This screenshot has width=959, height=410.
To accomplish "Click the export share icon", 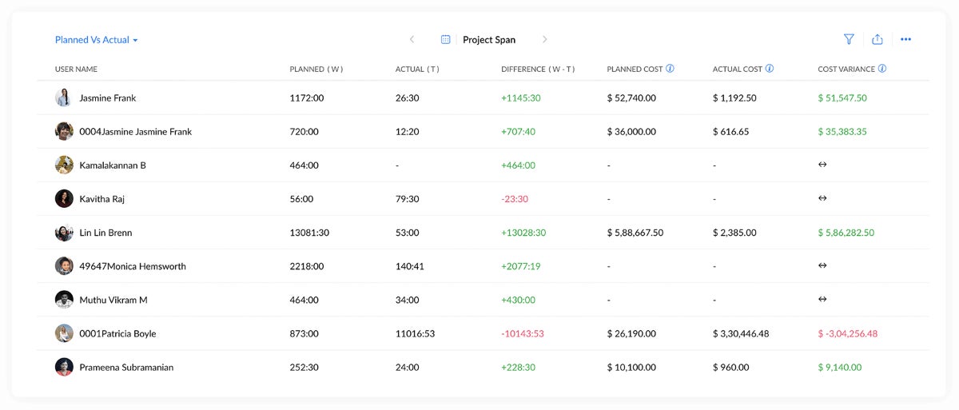I will click(x=877, y=39).
